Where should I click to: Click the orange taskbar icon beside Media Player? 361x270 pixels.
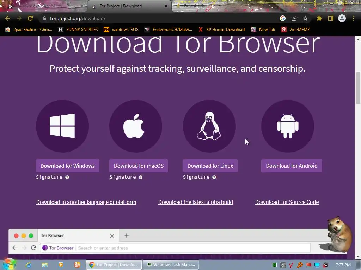click(x=77, y=265)
